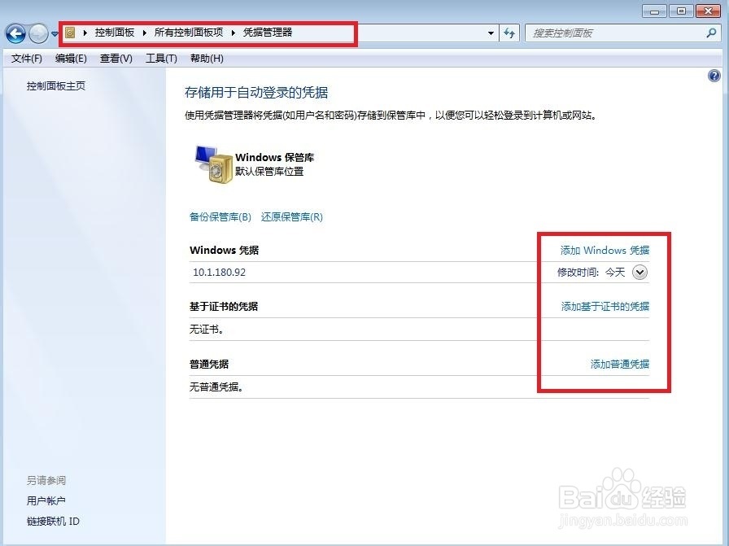The height and width of the screenshot is (546, 729).
Task: Go to 控制面板主页 in sidebar
Action: [56, 86]
